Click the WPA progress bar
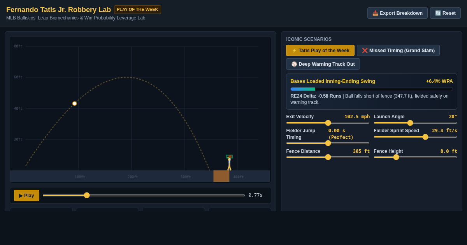The height and width of the screenshot is (245, 467). coord(372,89)
